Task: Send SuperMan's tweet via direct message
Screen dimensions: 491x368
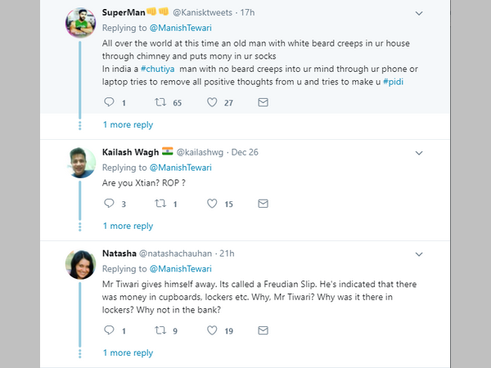Action: pyautogui.click(x=263, y=102)
